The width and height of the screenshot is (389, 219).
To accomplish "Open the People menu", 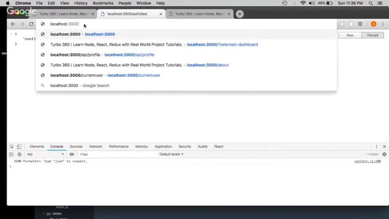I will [x=125, y=3].
